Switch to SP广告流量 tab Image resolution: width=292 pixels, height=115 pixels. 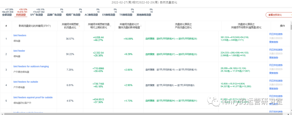click(36, 15)
